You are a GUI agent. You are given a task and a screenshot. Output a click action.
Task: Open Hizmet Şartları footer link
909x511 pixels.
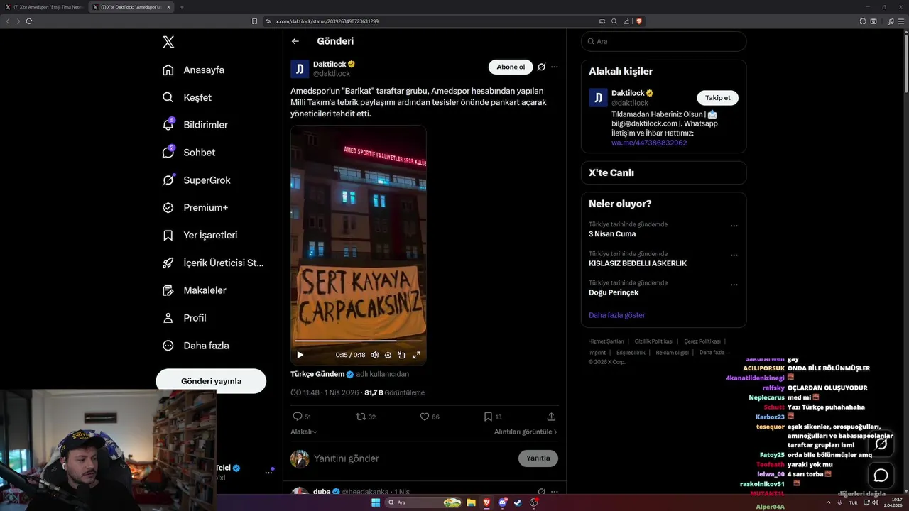(606, 341)
